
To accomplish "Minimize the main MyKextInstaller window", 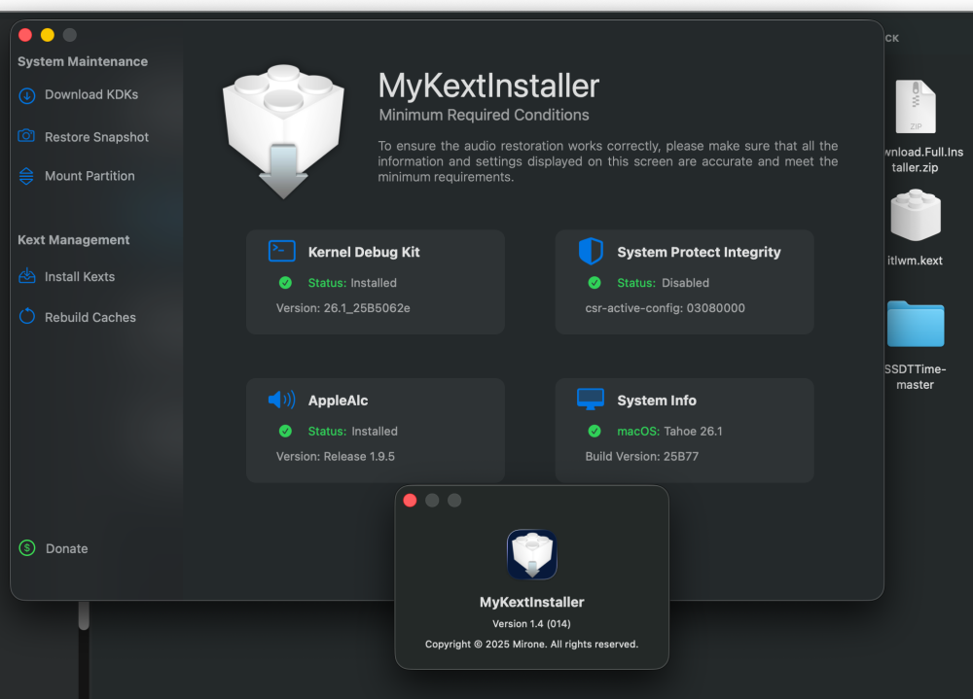I will pos(47,35).
